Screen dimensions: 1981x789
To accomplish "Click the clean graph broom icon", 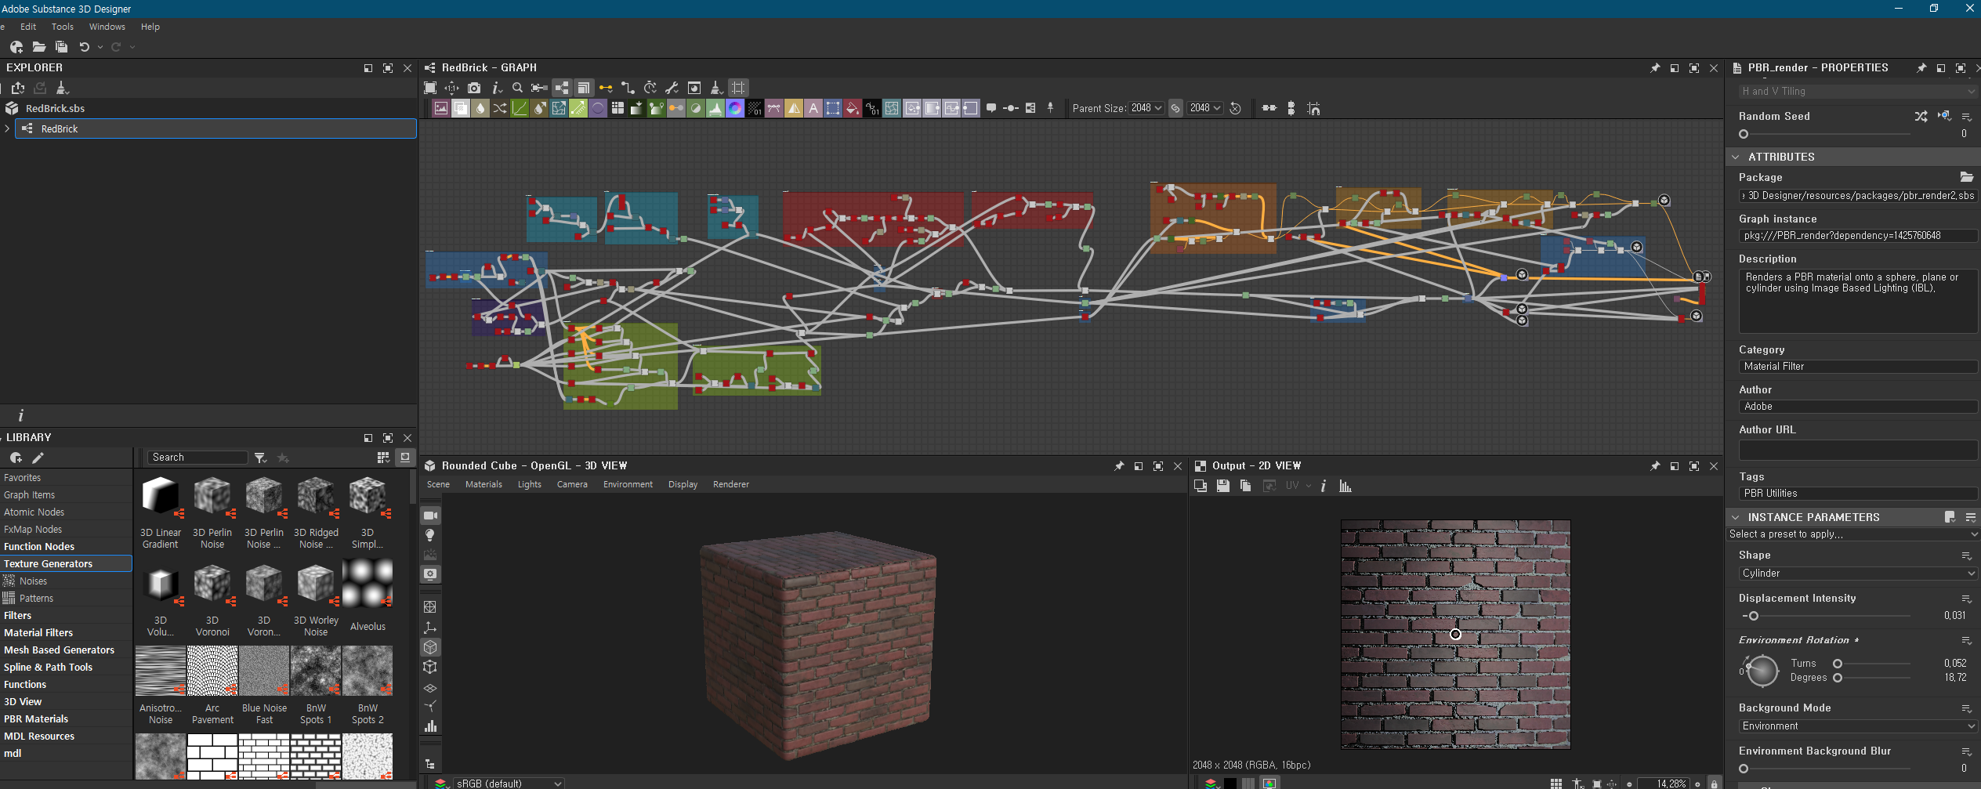I will point(716,88).
